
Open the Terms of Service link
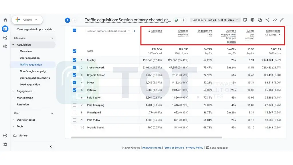(x=174, y=148)
